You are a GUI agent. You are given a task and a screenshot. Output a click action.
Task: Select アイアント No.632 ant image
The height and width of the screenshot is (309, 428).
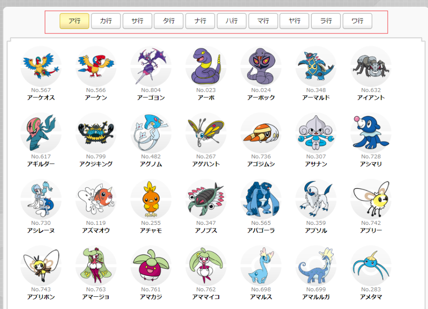point(371,67)
